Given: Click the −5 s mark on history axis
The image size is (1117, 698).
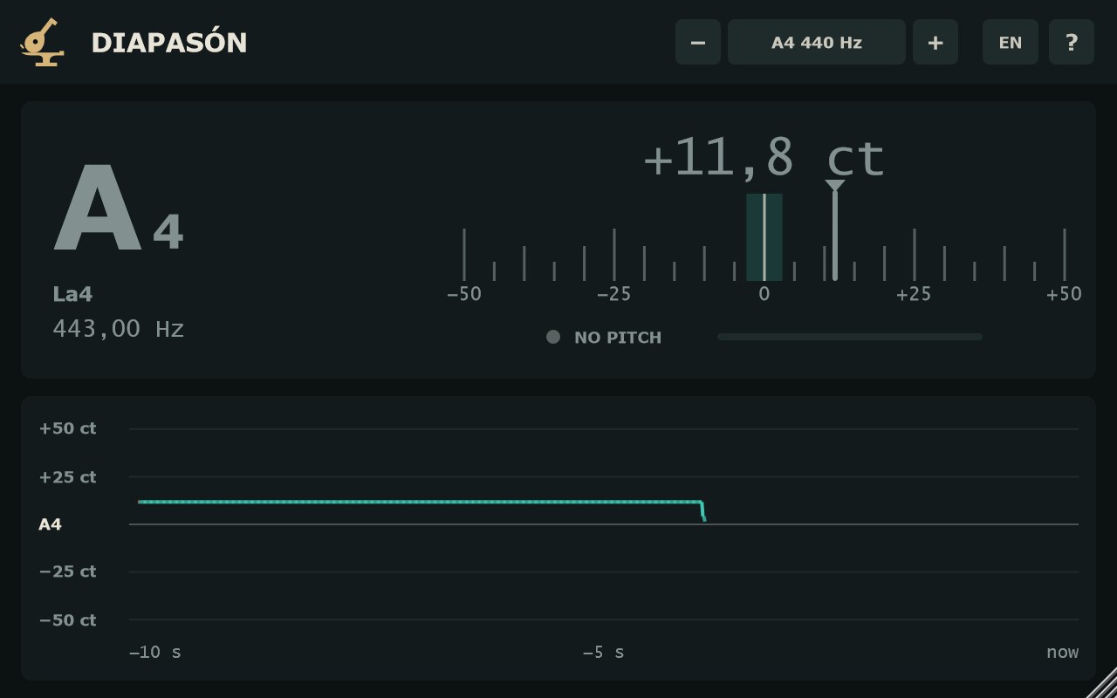Looking at the screenshot, I should point(604,652).
